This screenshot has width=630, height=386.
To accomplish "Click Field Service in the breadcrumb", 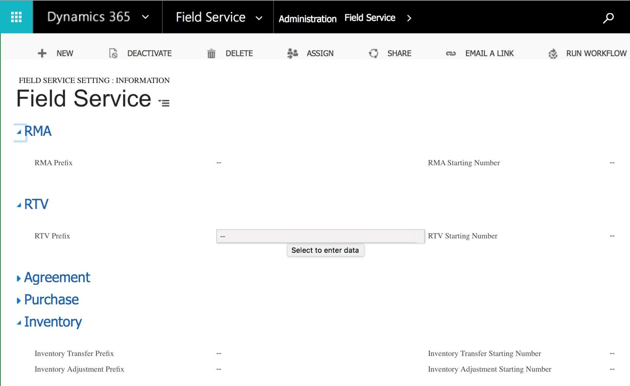I will point(369,17).
